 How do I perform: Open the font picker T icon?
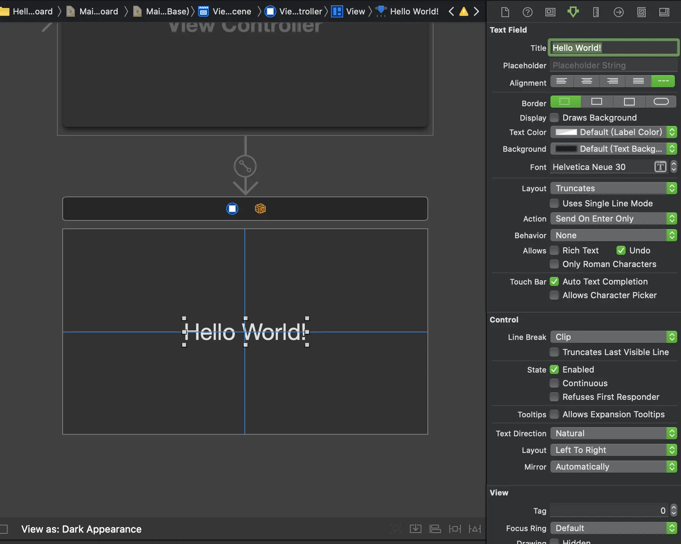[661, 167]
